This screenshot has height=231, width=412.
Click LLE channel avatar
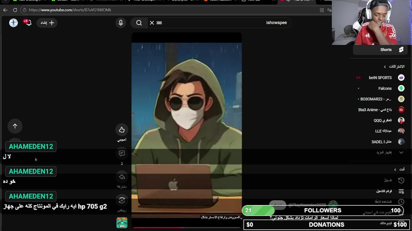pyautogui.click(x=401, y=131)
